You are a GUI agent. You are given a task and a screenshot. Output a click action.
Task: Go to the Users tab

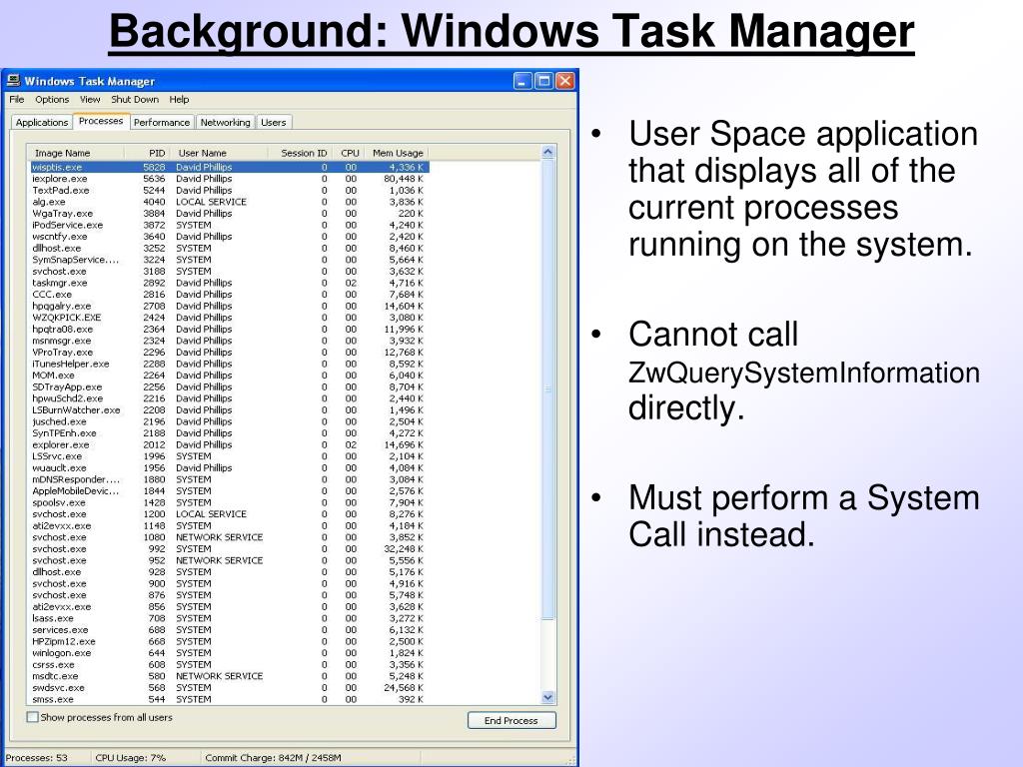(274, 123)
